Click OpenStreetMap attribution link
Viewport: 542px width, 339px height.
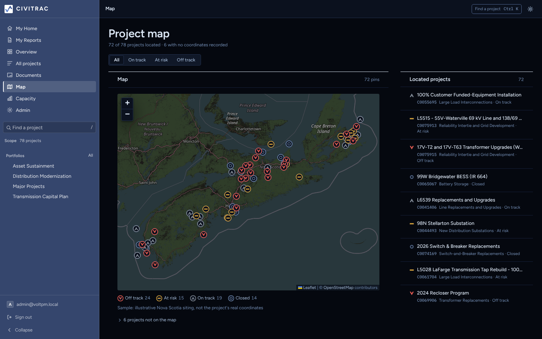pyautogui.click(x=338, y=287)
